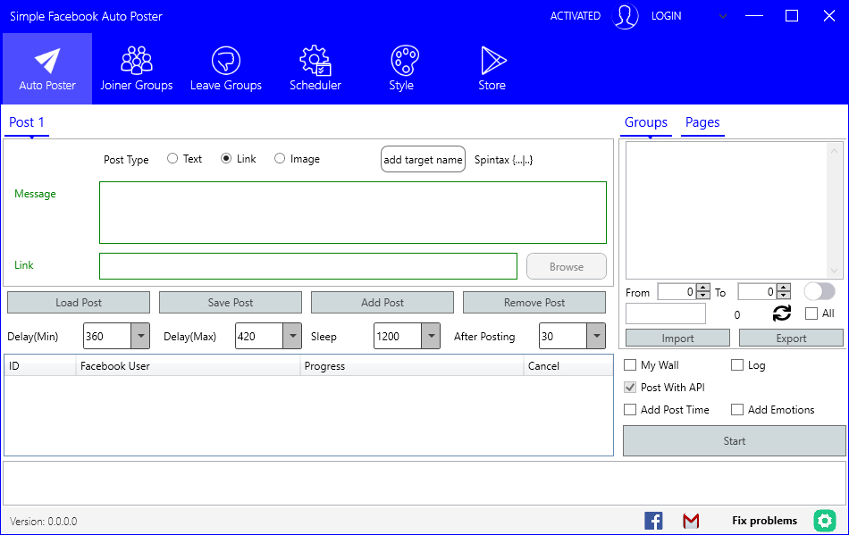Screen dimensions: 849x535
Task: Click the empty text field below From
Action: click(666, 313)
